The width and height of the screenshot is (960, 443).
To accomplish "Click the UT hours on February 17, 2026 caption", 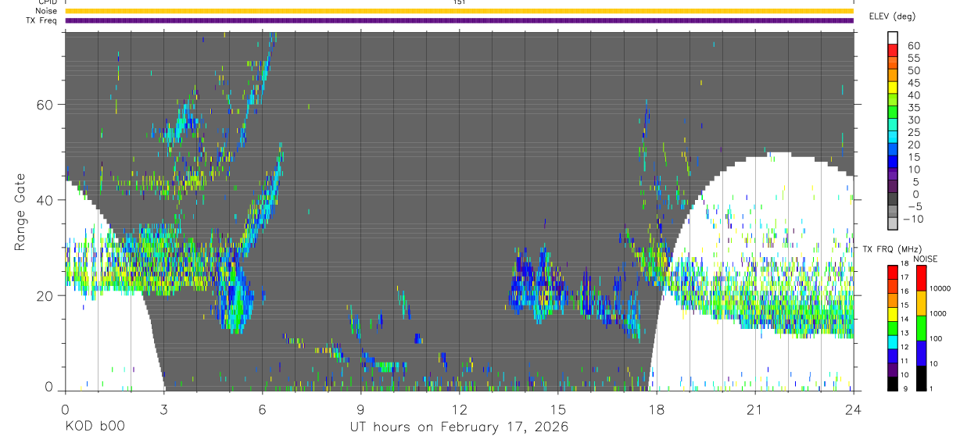I will tap(459, 427).
